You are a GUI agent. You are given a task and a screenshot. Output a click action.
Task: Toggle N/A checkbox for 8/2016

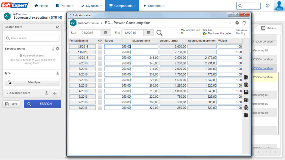pyautogui.click(x=100, y=69)
